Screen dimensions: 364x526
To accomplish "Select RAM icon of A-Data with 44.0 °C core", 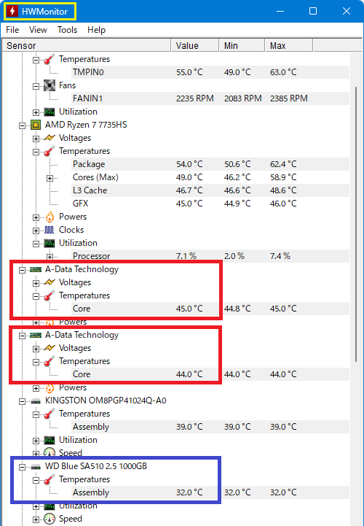I will 36,335.
